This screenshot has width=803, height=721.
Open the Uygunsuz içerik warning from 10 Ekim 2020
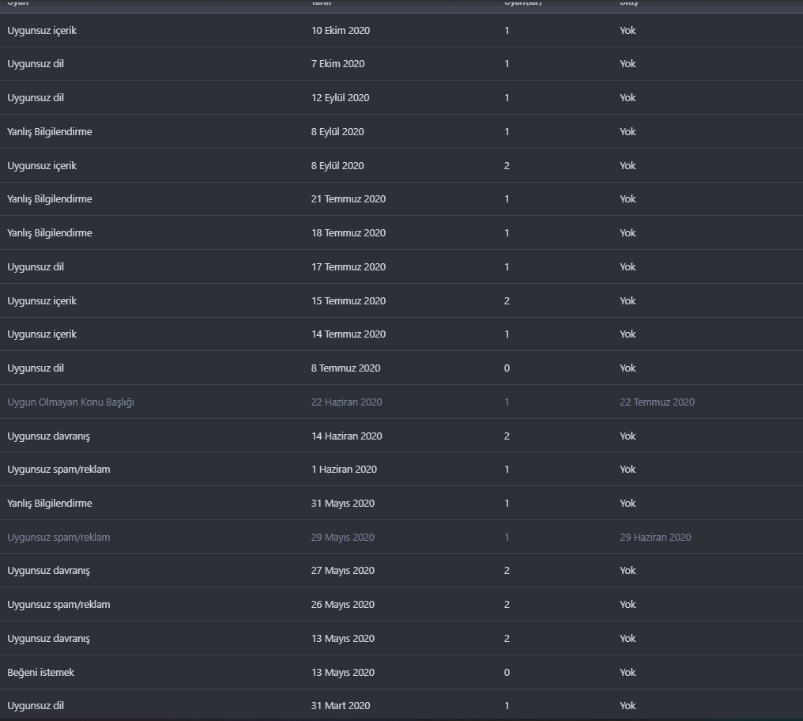pyautogui.click(x=42, y=31)
